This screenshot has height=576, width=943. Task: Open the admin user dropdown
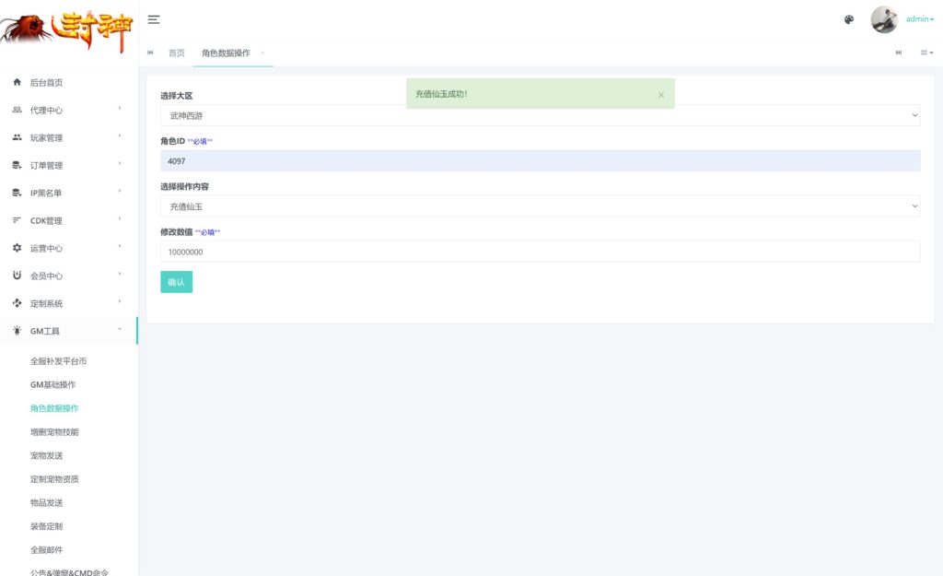(919, 19)
